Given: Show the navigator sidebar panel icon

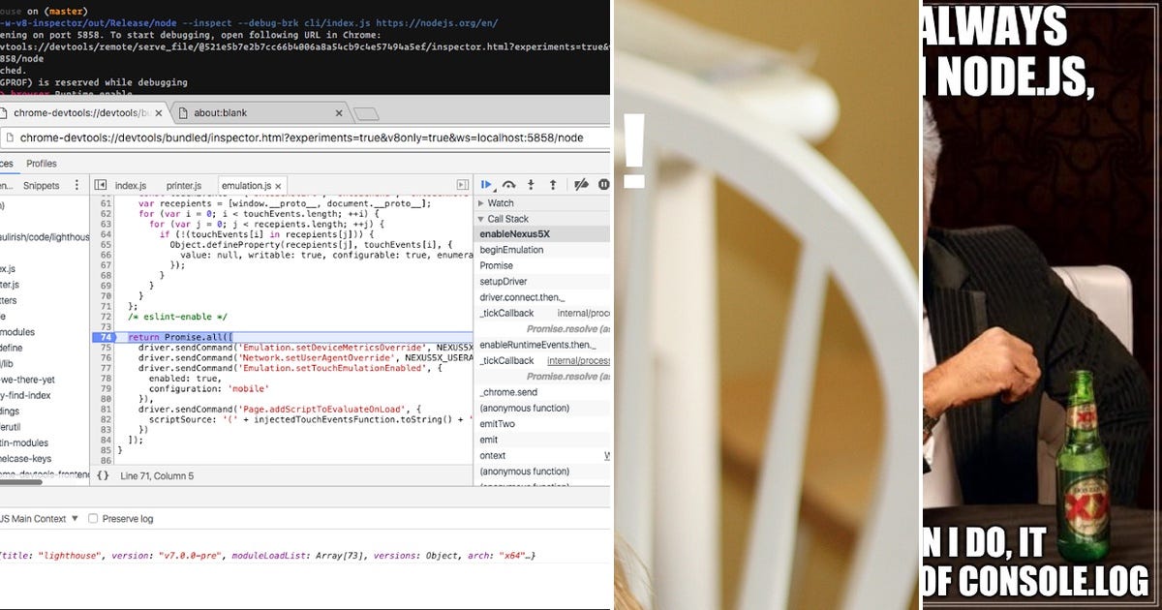Looking at the screenshot, I should coord(101,184).
